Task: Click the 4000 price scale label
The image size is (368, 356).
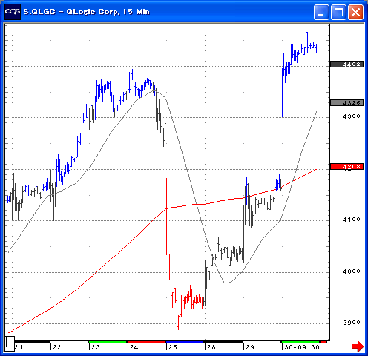Action: tap(351, 271)
